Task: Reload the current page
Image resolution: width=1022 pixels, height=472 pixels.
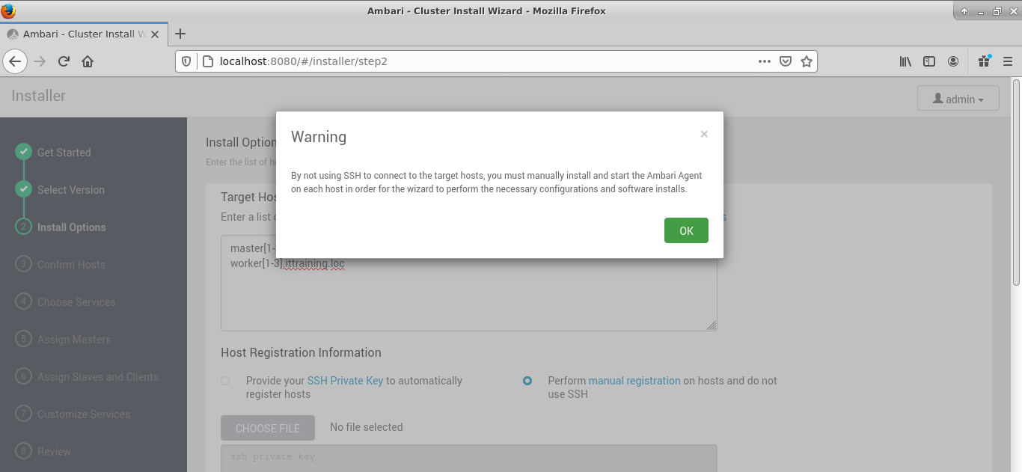Action: 64,61
